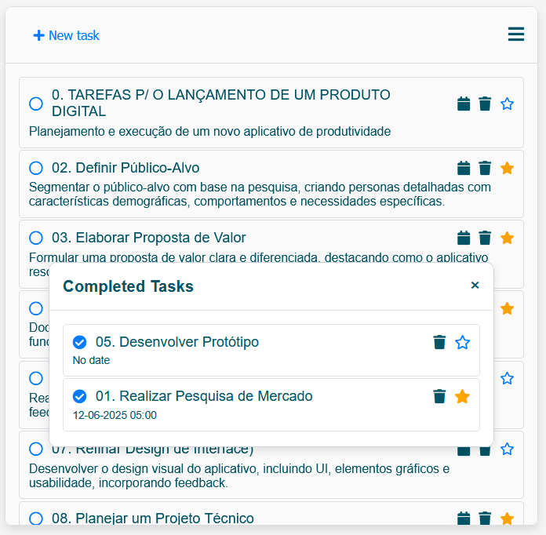The height and width of the screenshot is (535, 546).
Task: Click the Planejamento e execução description
Action: (x=209, y=131)
